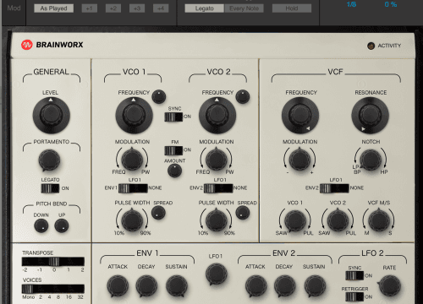Click the Pitch Bend Up knob

[62, 225]
